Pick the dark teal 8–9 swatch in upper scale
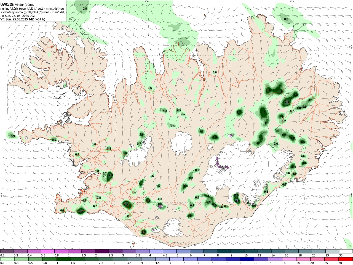 pyautogui.click(x=223, y=251)
